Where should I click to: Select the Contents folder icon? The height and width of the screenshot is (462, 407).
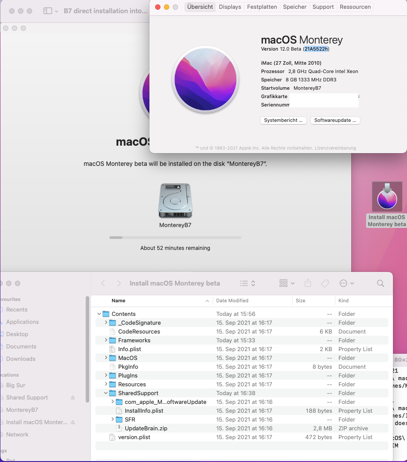point(106,314)
